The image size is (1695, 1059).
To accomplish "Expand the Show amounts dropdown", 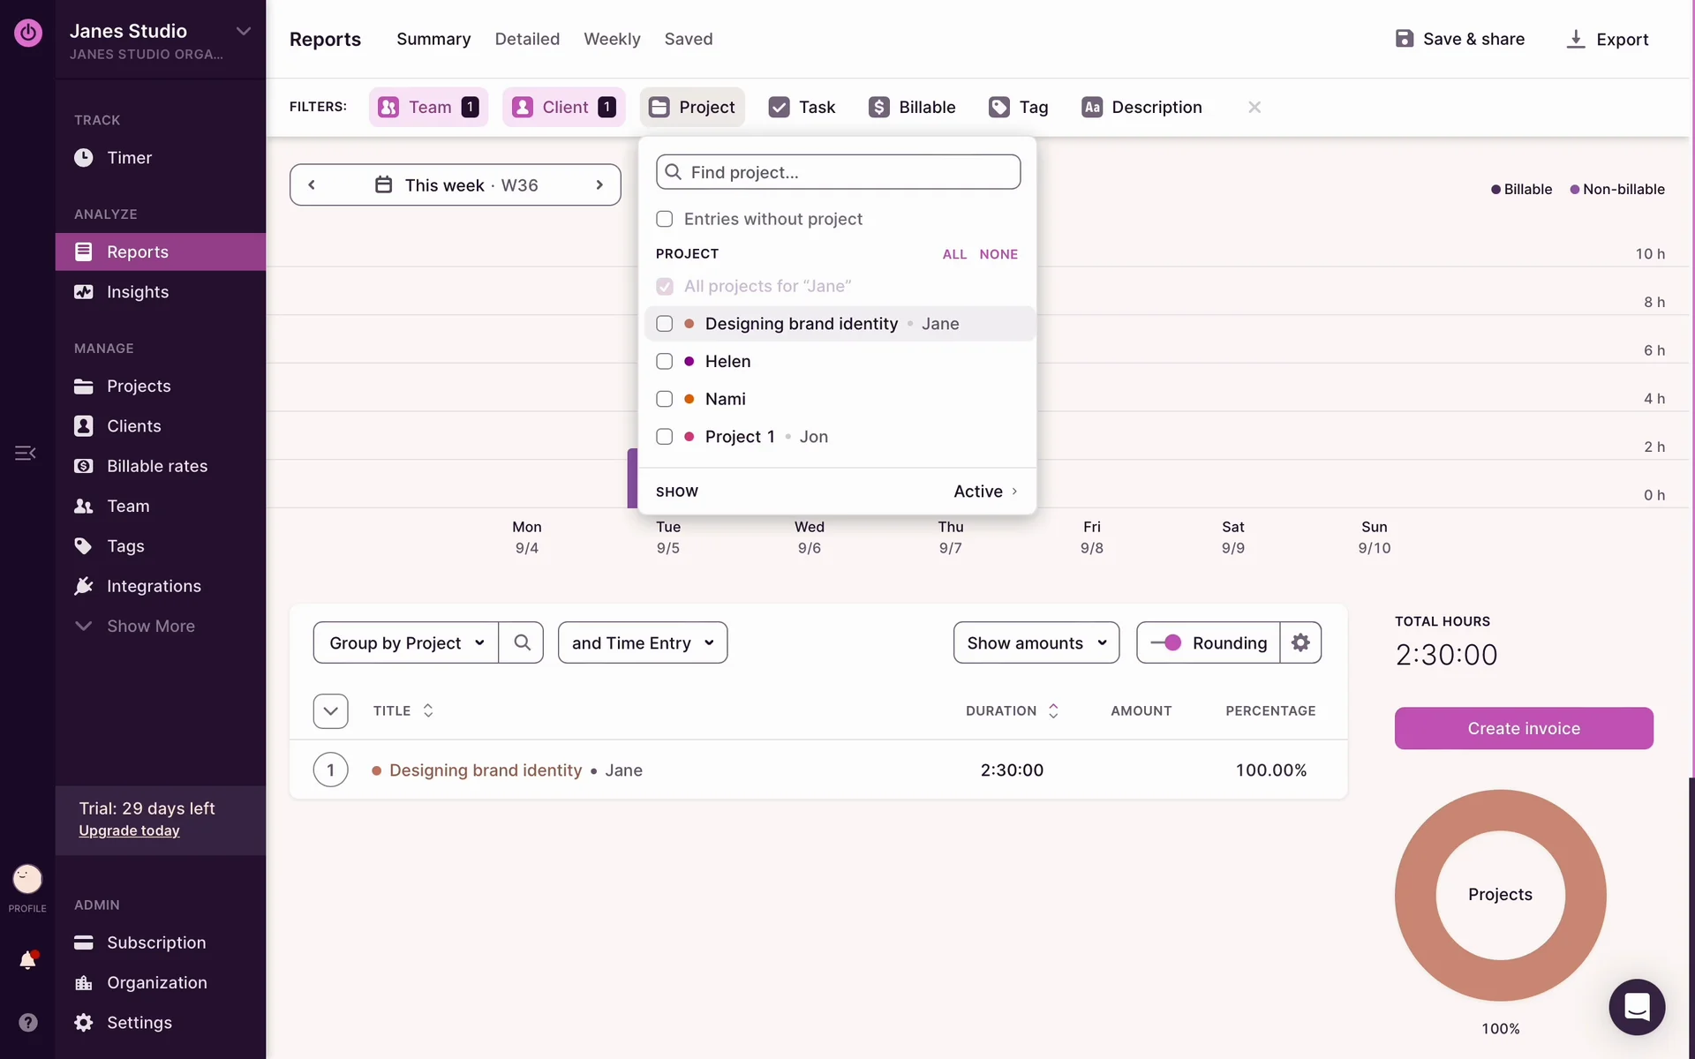I will coord(1036,642).
